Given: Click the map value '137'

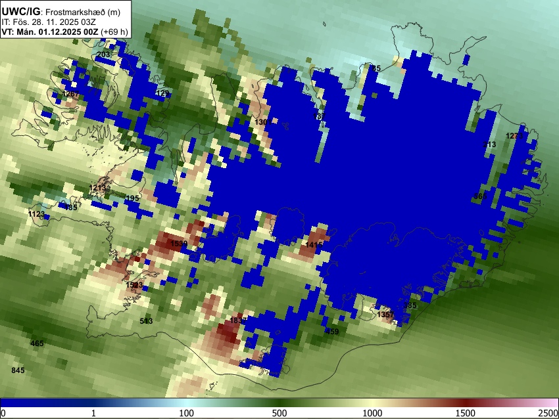Looking at the screenshot, I should 320,116.
